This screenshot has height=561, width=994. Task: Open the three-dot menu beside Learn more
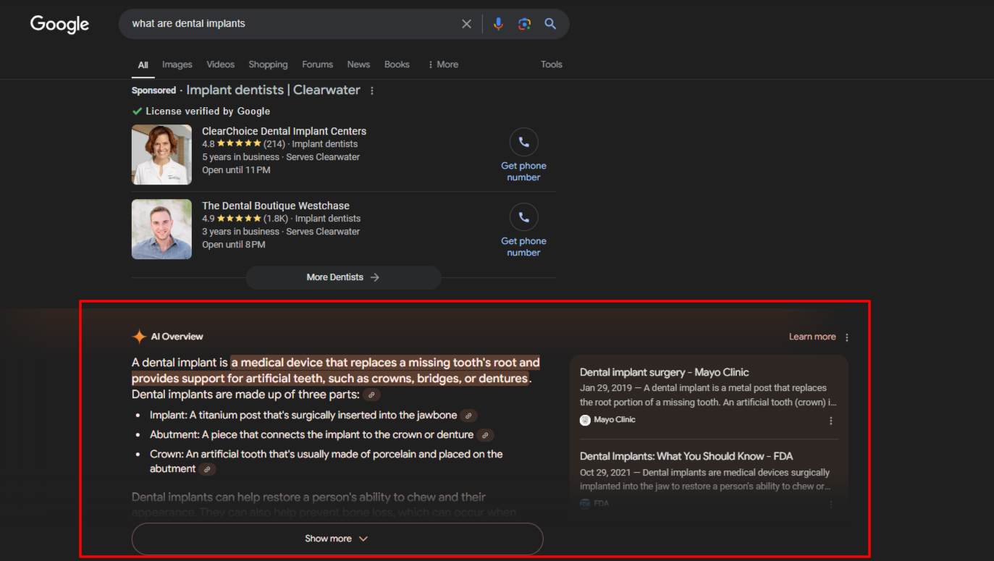[847, 337]
